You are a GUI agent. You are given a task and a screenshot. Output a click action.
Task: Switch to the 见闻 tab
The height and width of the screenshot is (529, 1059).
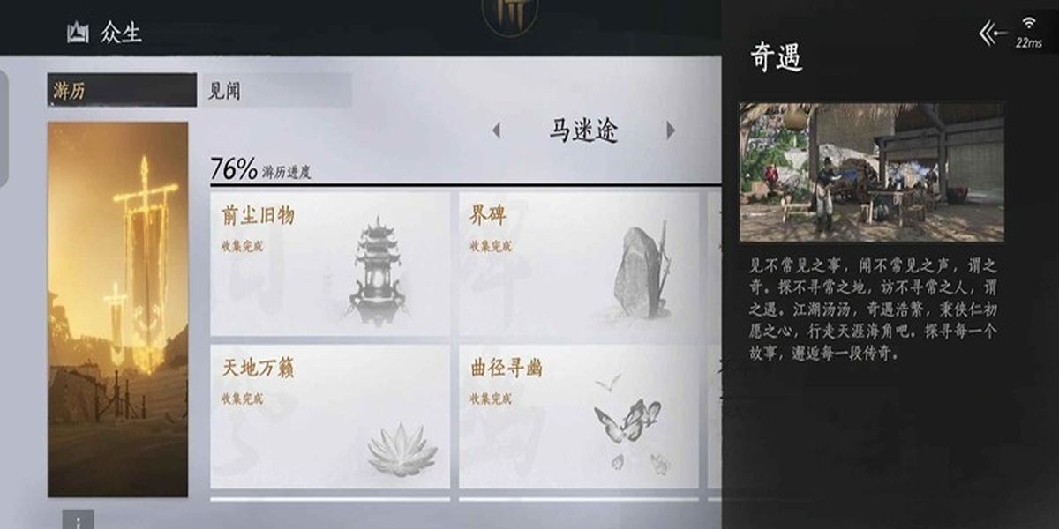(277, 90)
